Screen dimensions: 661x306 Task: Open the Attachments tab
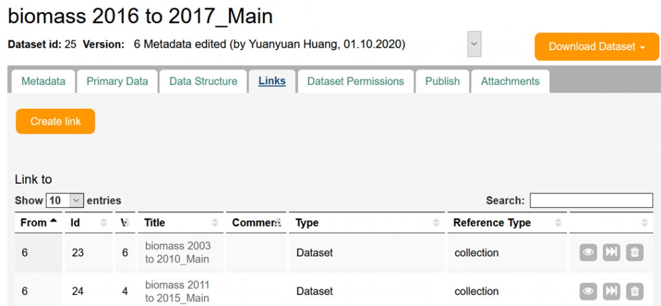tap(510, 81)
